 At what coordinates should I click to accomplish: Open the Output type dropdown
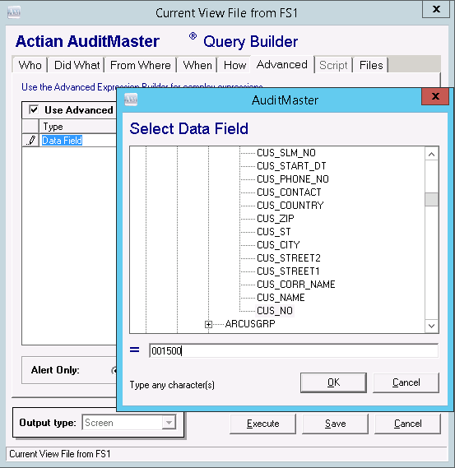pos(169,423)
